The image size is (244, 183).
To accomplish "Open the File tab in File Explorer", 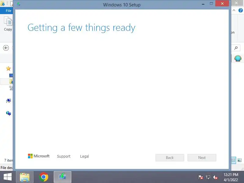I will (9, 11).
